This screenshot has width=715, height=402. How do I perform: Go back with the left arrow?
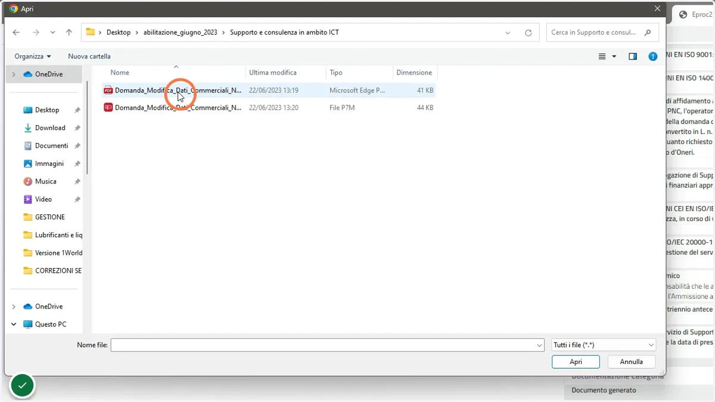click(16, 33)
